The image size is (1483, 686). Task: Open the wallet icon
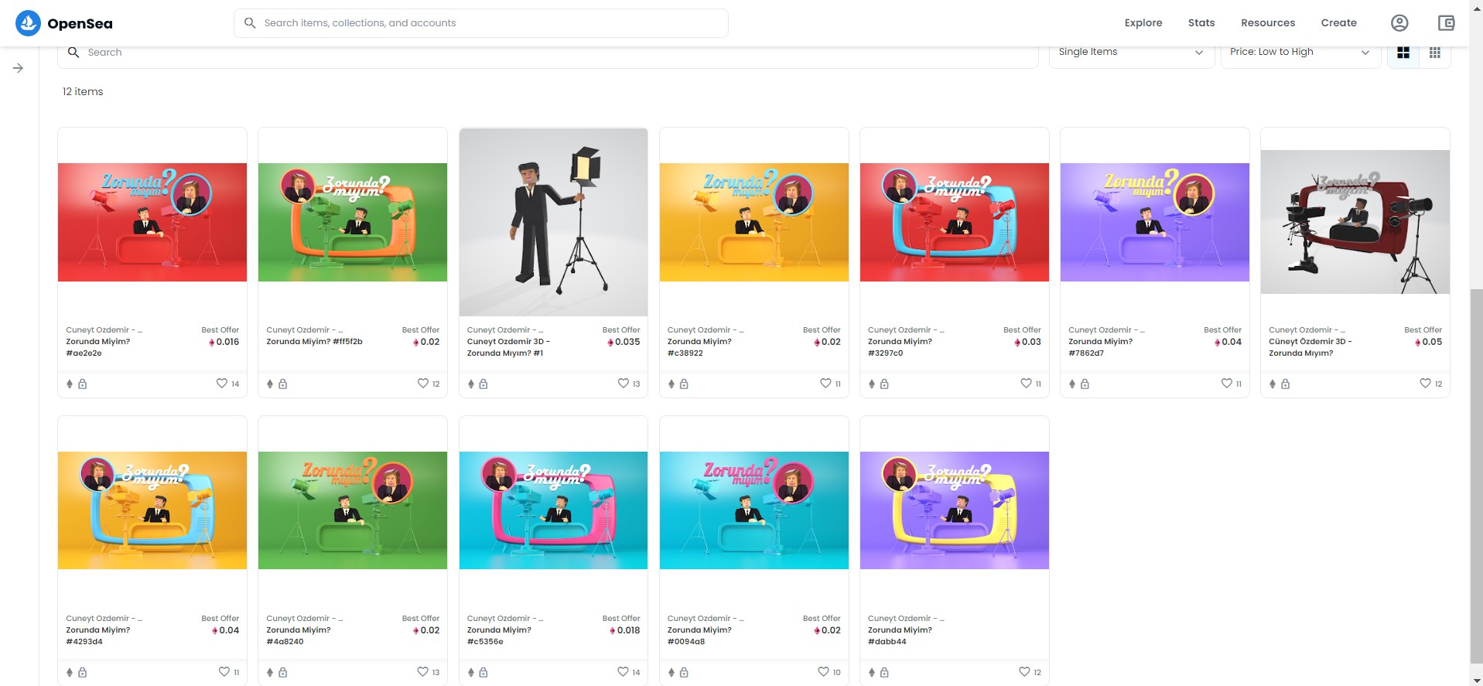click(x=1446, y=23)
